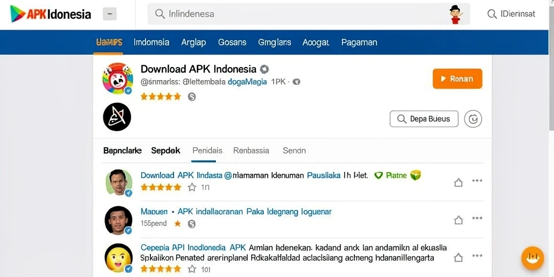Switch to the Bepnclarke tab
The width and height of the screenshot is (554, 277).
point(122,150)
